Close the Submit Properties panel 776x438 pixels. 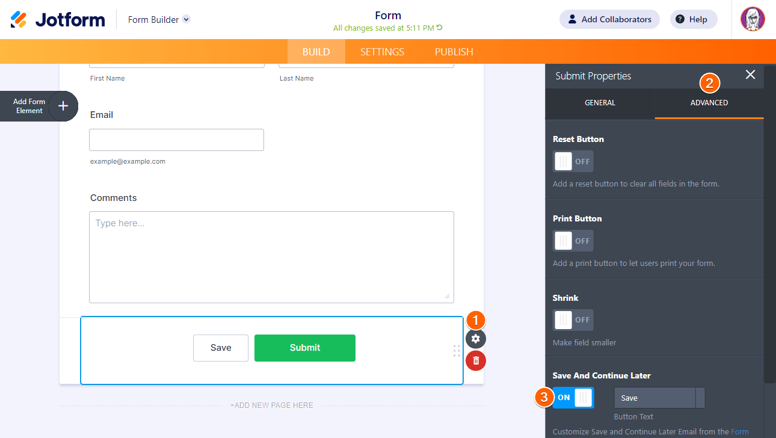point(750,75)
